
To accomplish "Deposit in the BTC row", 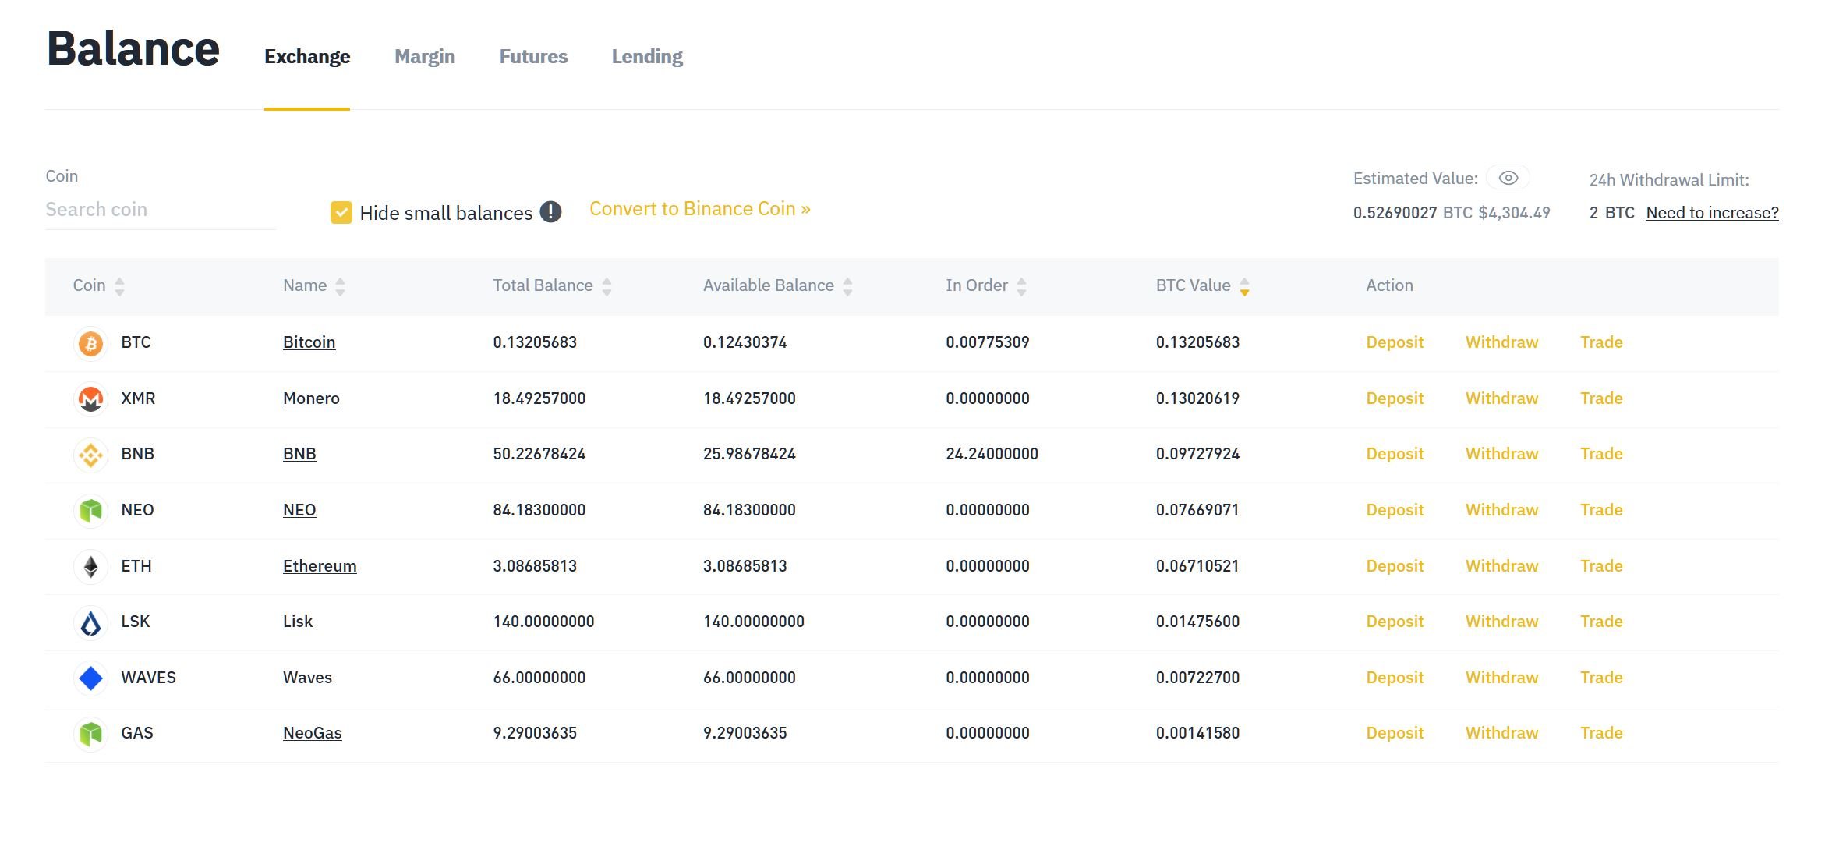I will [x=1395, y=342].
